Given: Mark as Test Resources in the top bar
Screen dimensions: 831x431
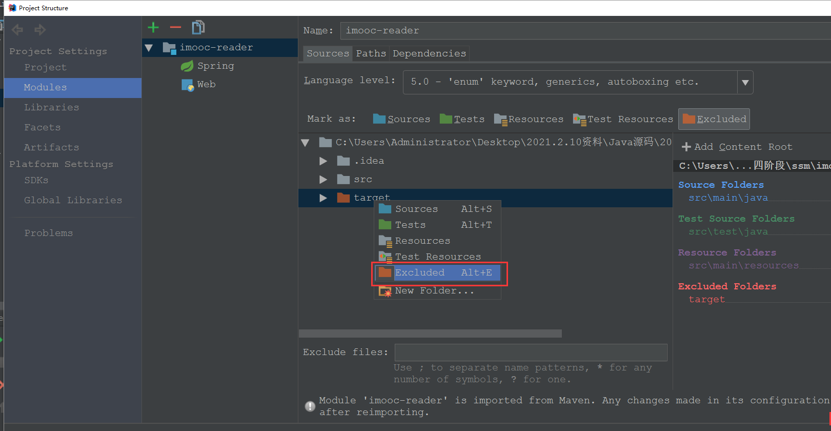Looking at the screenshot, I should (x=623, y=119).
